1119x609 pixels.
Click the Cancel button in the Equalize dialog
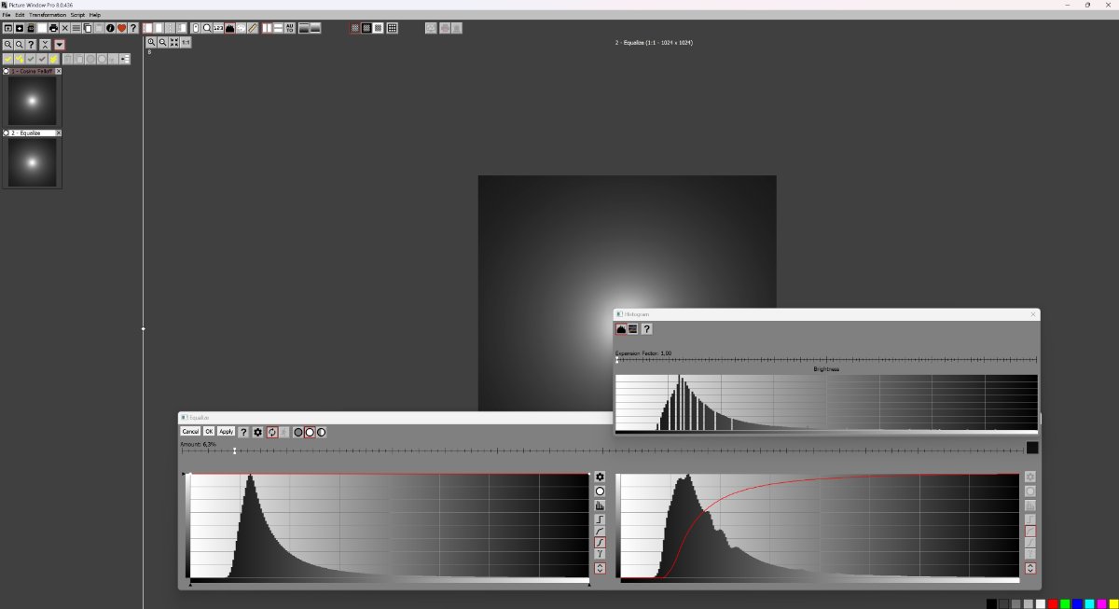[x=191, y=432]
